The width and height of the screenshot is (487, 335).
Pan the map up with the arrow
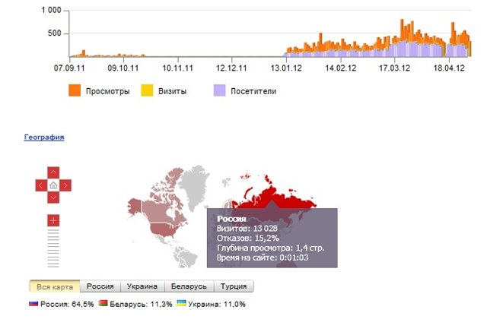(x=53, y=172)
